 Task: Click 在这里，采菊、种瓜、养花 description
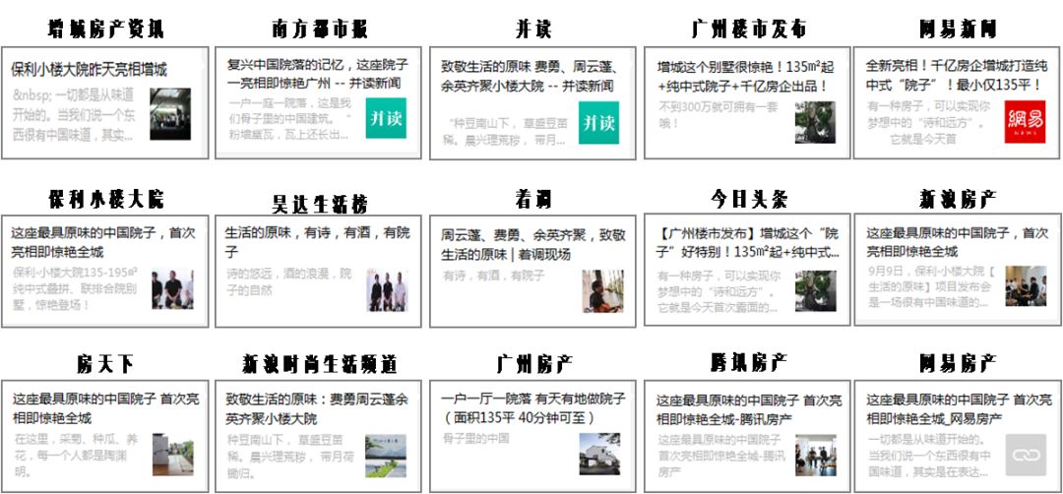77,455
